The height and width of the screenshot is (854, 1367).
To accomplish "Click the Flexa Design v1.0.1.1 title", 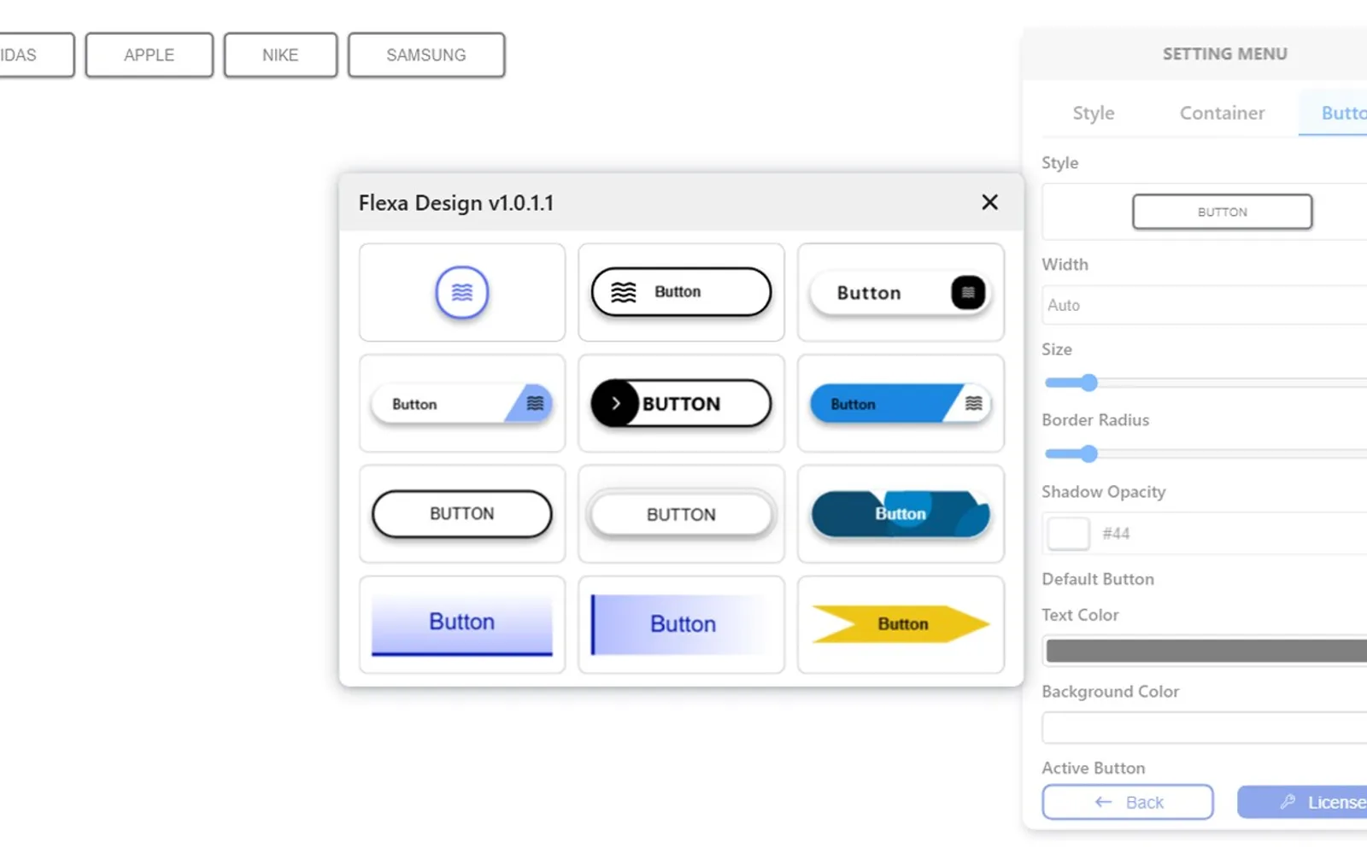I will (x=456, y=203).
